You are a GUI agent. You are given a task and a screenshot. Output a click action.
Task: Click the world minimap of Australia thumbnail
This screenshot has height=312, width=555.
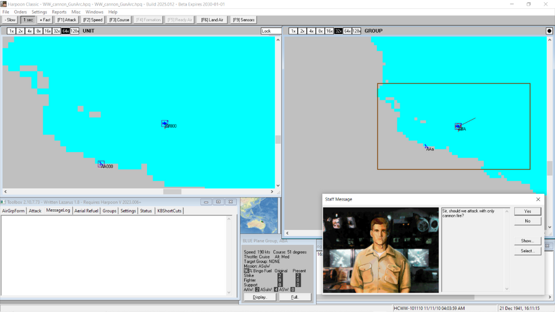[259, 215]
